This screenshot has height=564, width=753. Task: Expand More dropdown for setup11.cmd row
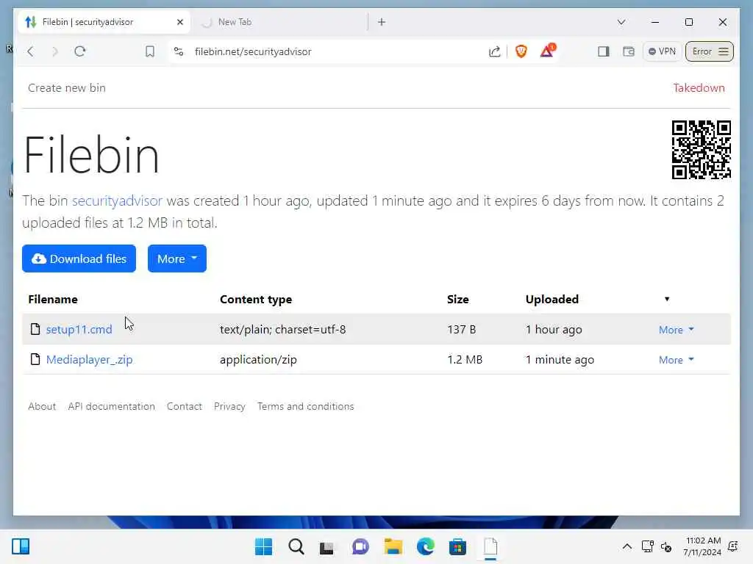pyautogui.click(x=677, y=330)
